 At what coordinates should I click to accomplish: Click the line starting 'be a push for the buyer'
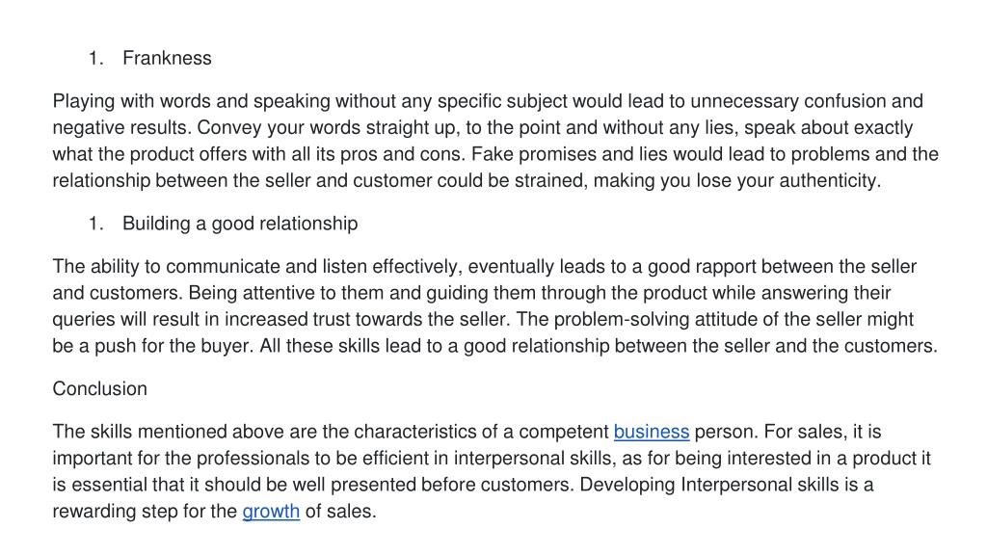[x=495, y=346]
